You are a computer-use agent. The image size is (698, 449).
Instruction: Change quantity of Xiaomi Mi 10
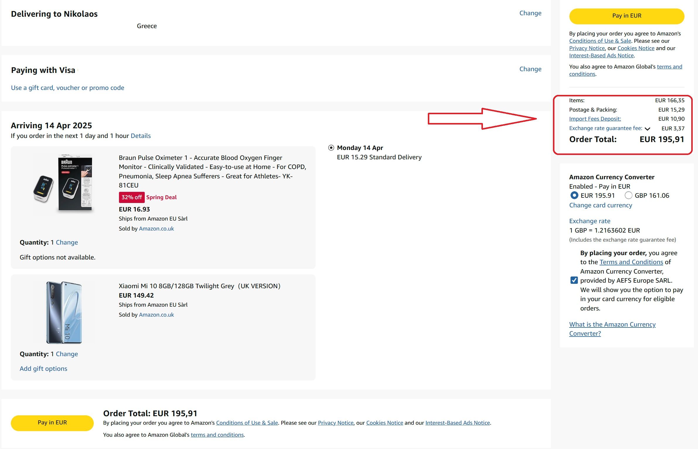click(67, 354)
